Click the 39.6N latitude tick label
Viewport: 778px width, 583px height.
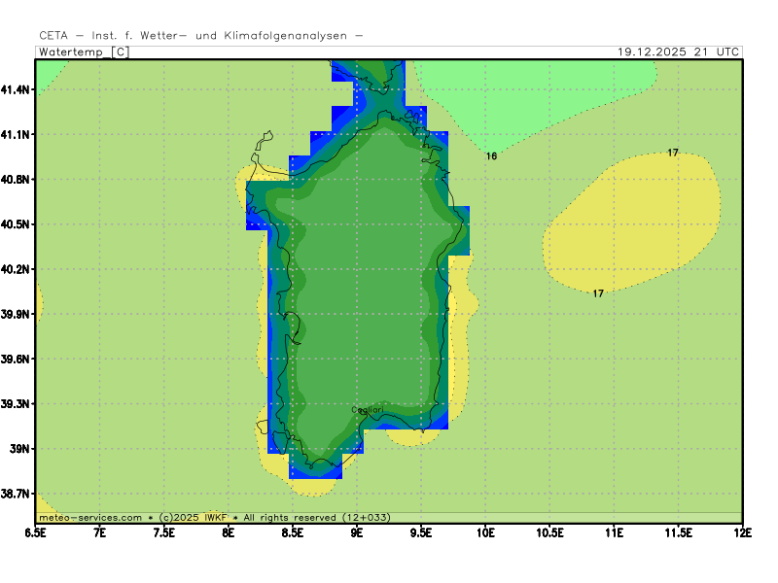tap(17, 360)
